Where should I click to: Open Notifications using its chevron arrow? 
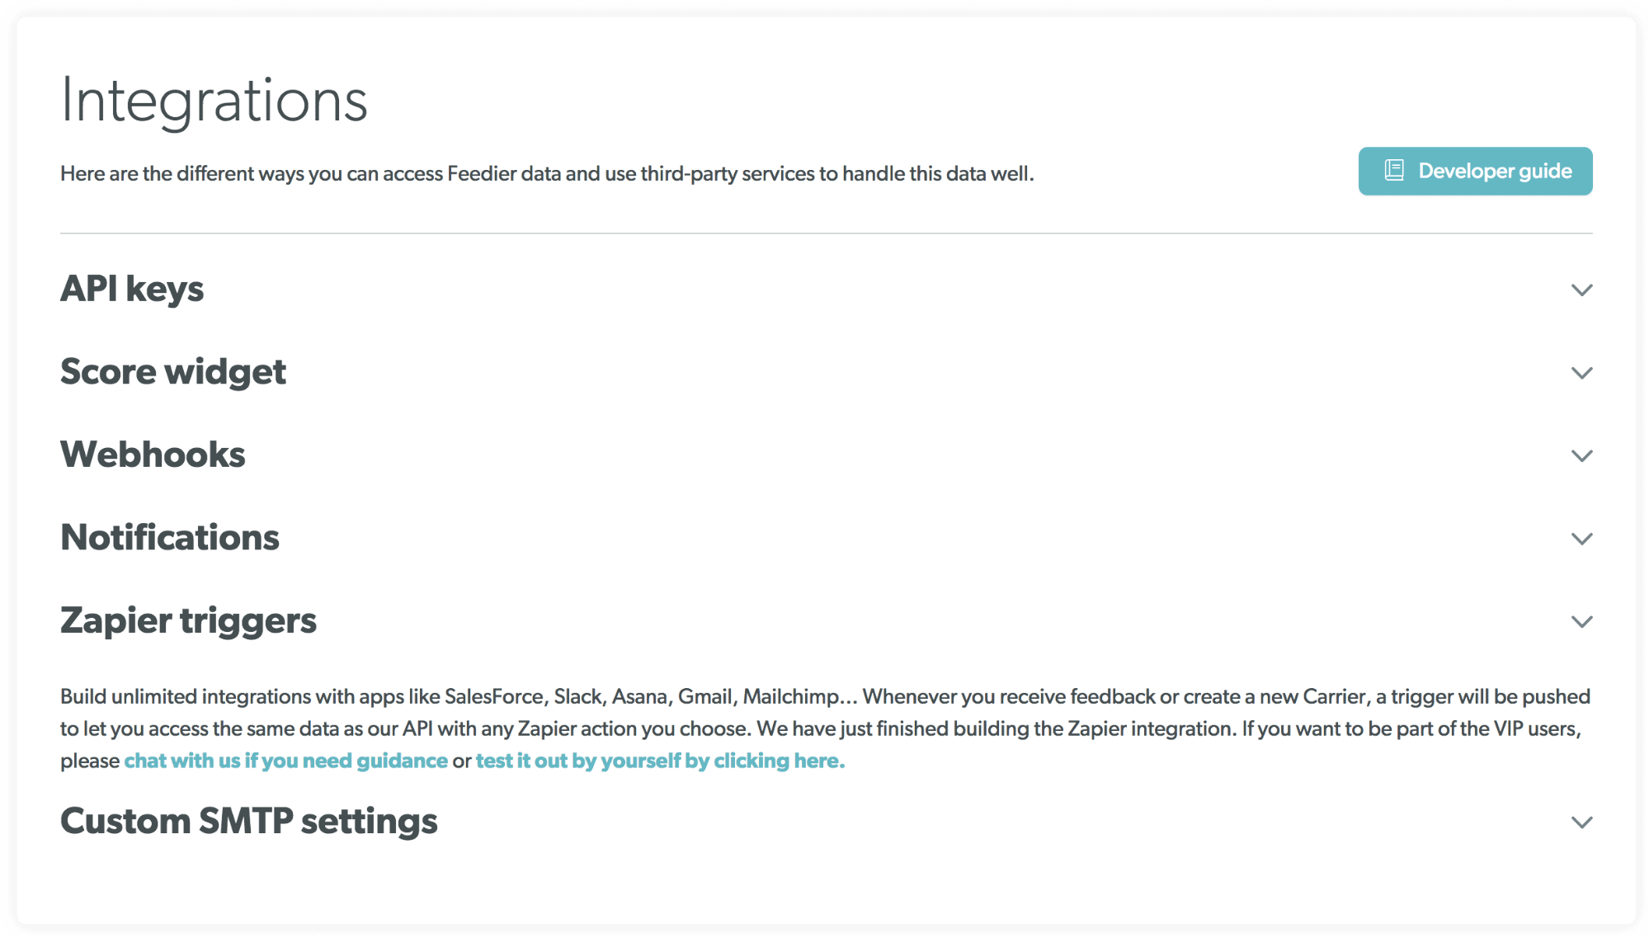pyautogui.click(x=1581, y=539)
